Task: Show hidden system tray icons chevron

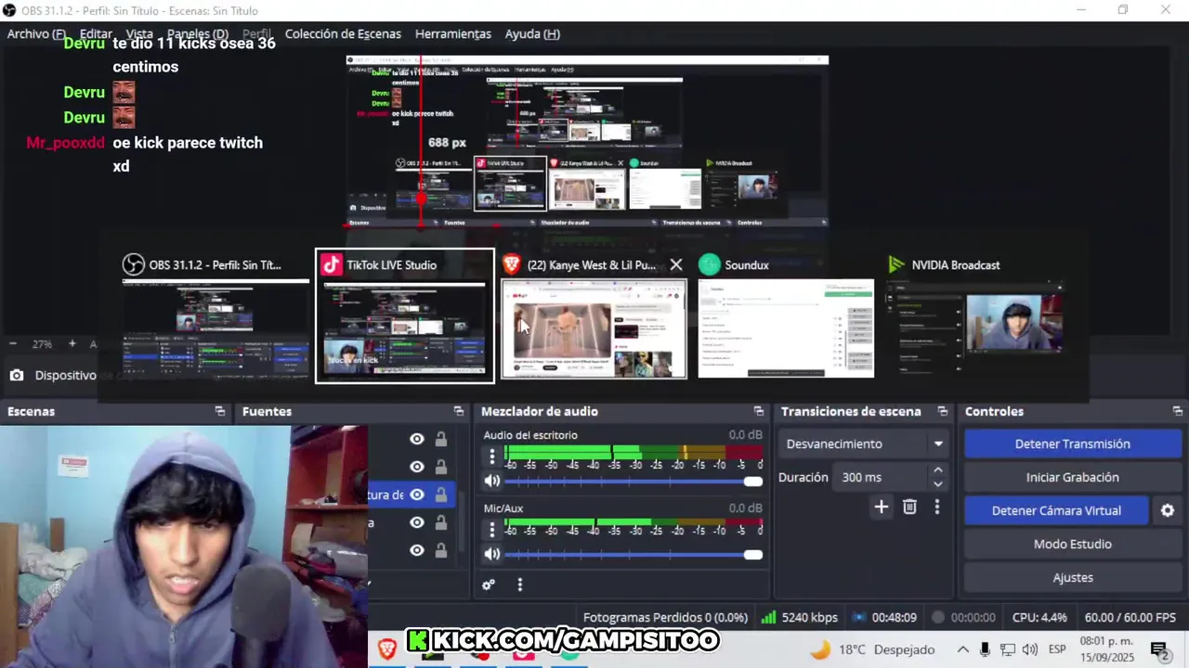Action: tap(963, 649)
